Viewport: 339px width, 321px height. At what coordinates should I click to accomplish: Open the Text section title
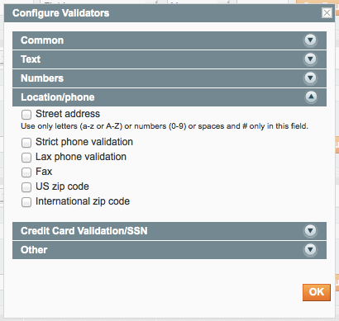pos(31,59)
